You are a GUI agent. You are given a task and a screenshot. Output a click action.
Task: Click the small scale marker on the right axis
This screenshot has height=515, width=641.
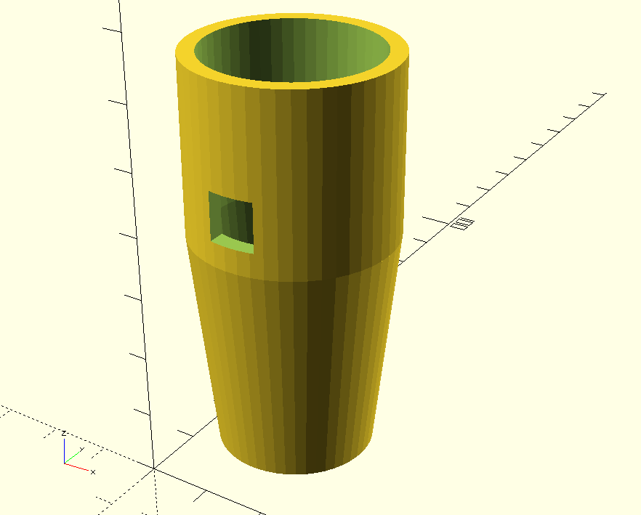click(x=462, y=223)
